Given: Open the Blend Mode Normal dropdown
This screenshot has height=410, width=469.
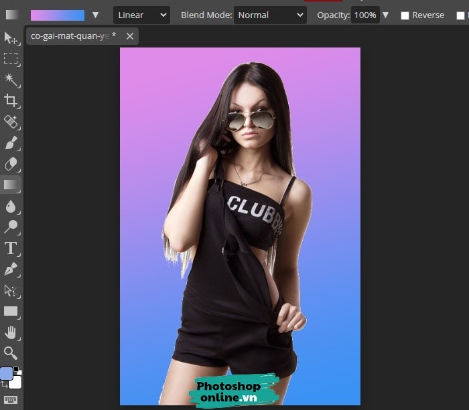Looking at the screenshot, I should [x=269, y=15].
